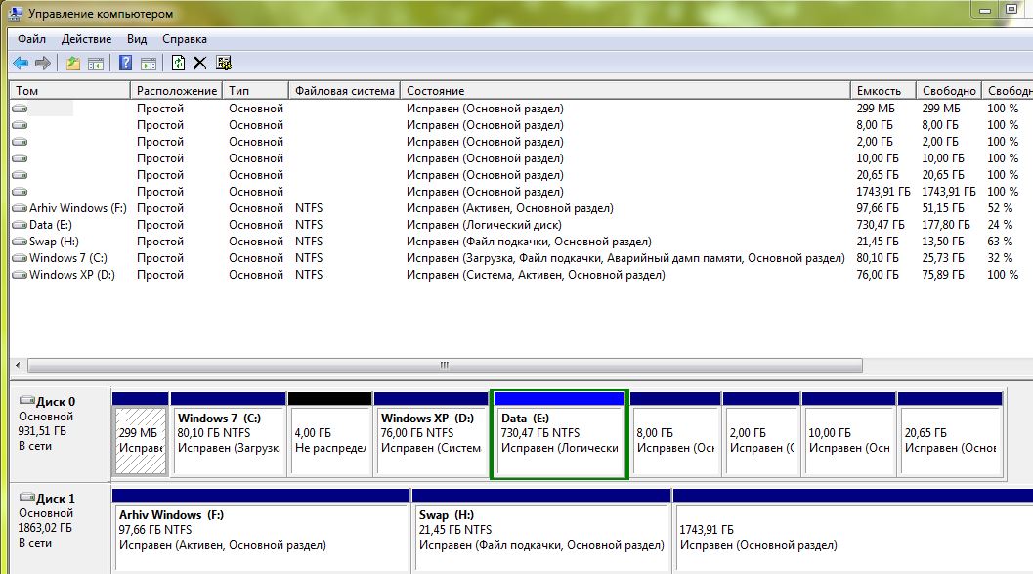Screen dimensions: 1033x574
Task: Sort by Файловая система column header
Action: click(344, 91)
